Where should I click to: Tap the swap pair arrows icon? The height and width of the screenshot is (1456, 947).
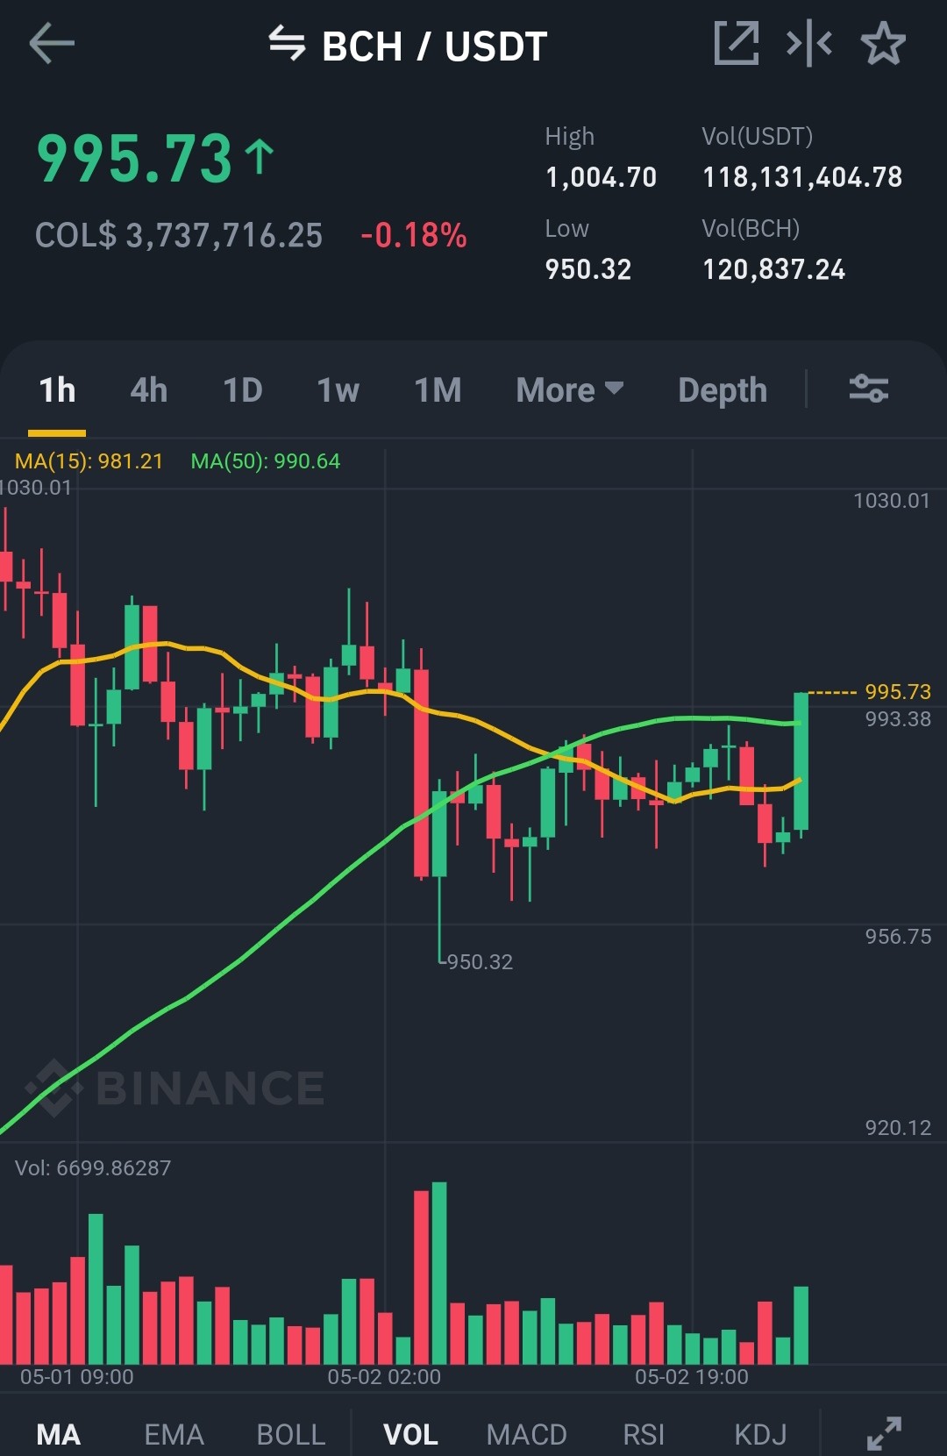pos(287,43)
